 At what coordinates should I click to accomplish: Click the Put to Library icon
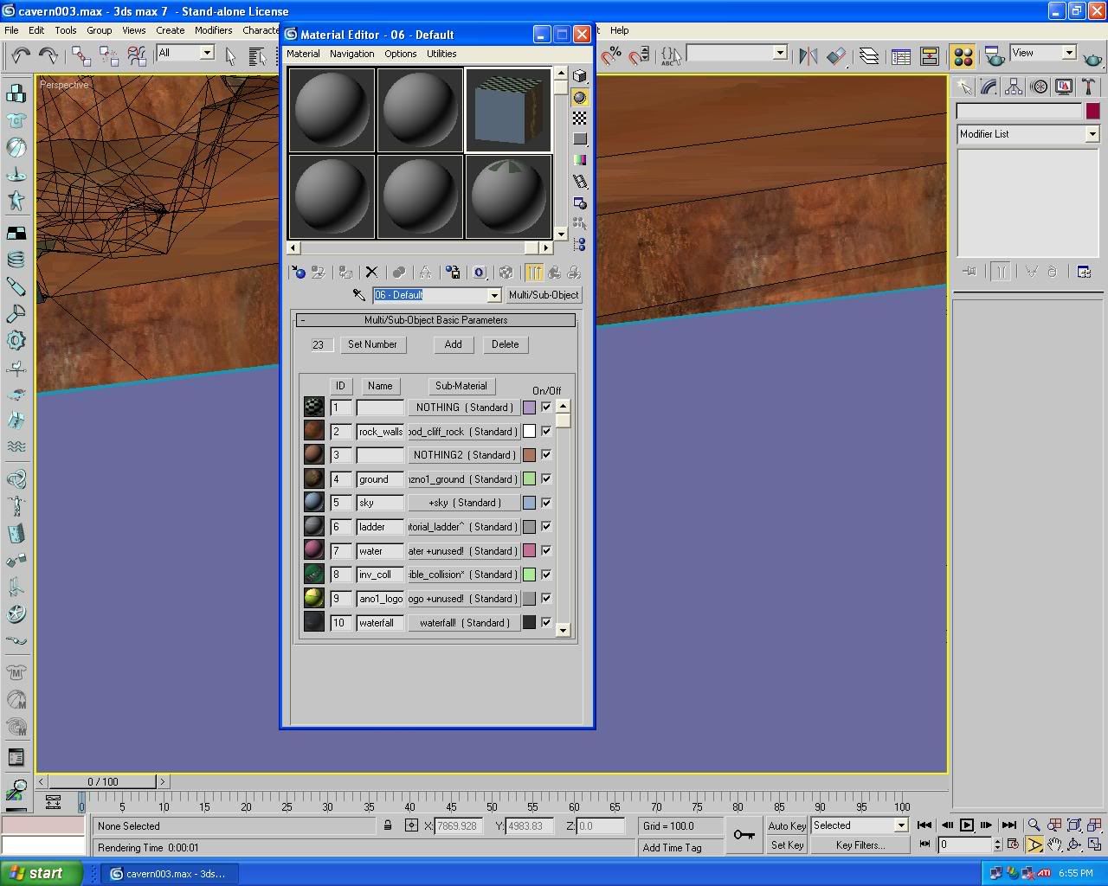(x=452, y=273)
